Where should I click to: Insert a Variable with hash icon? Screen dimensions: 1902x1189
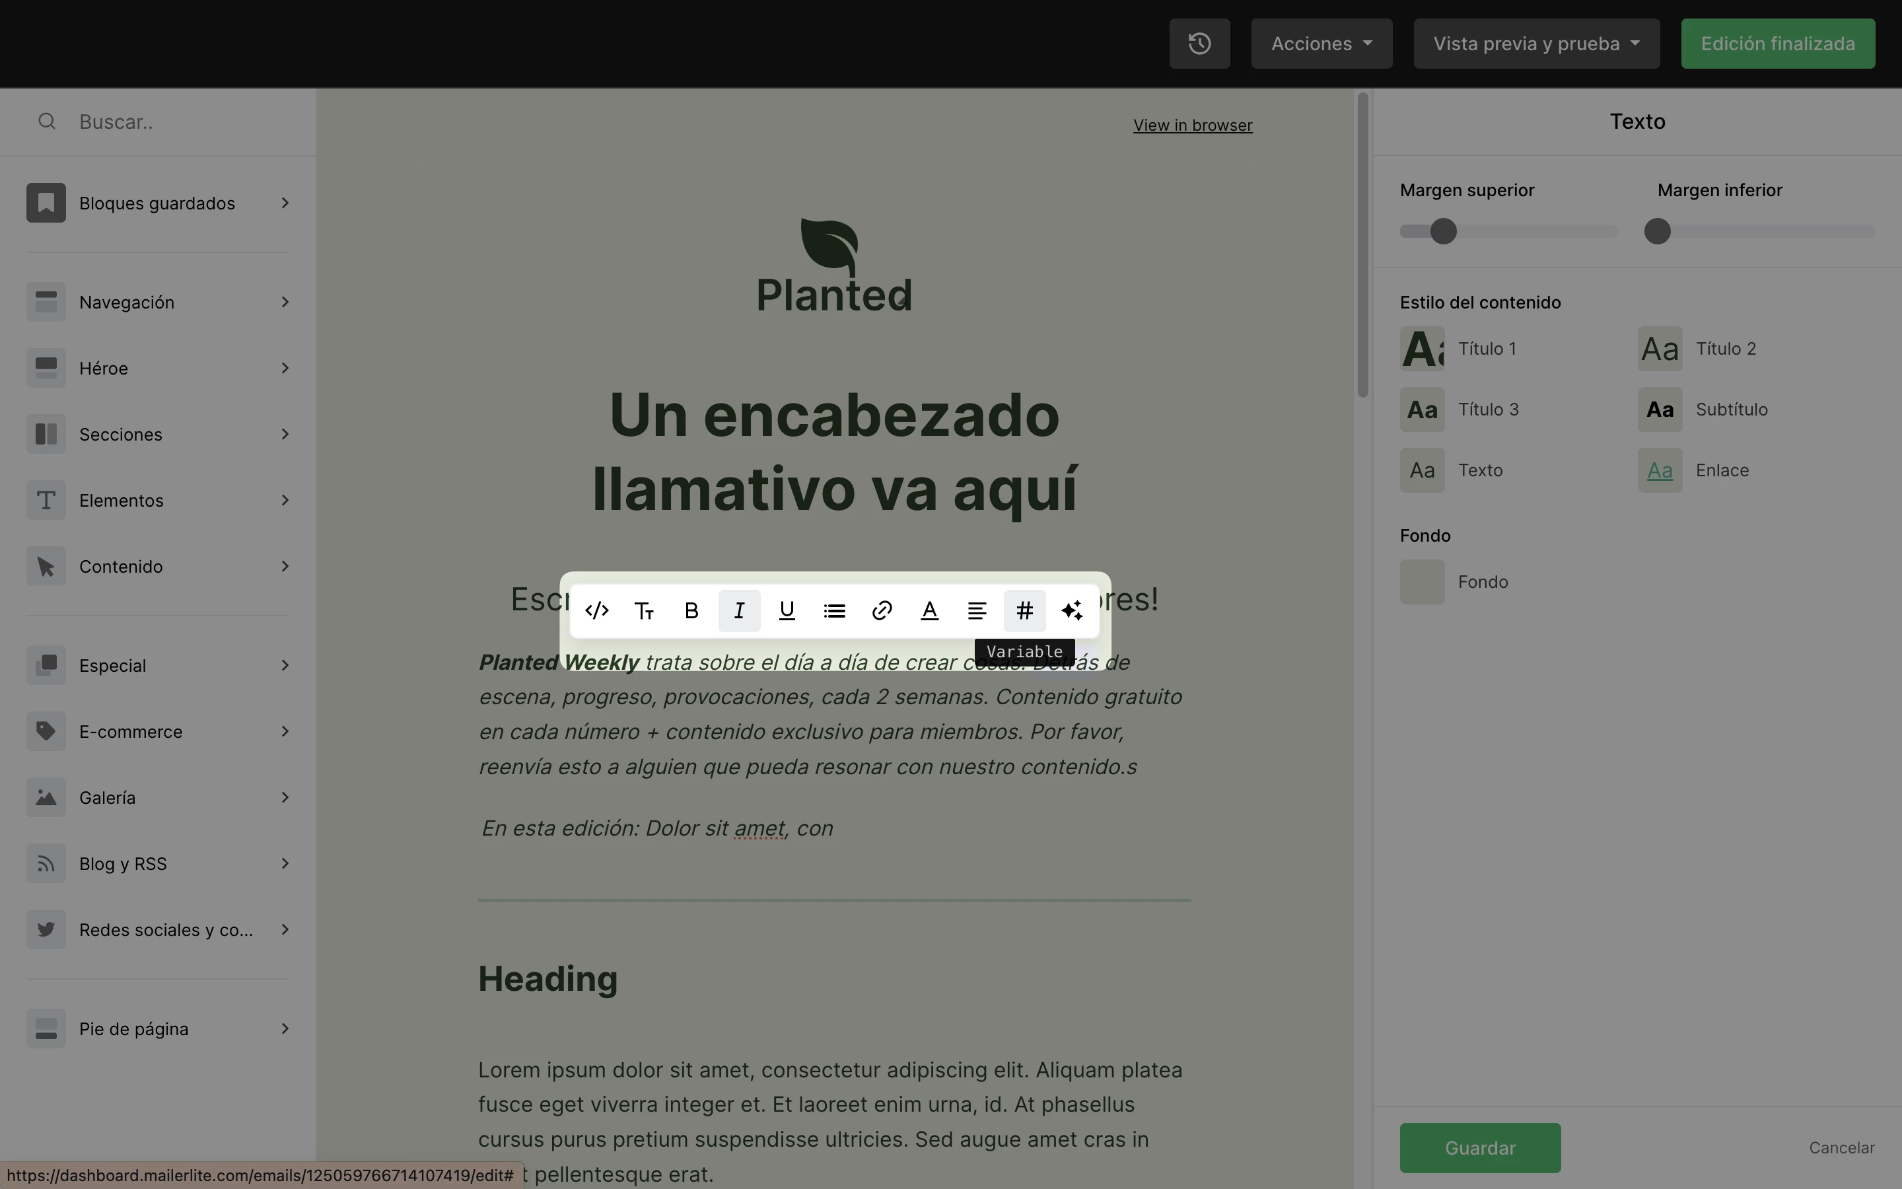click(1024, 610)
